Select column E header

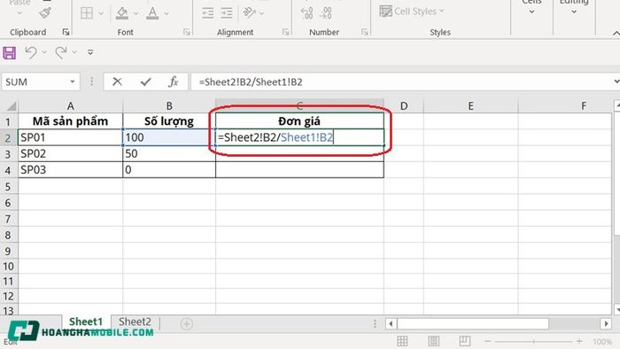(470, 106)
